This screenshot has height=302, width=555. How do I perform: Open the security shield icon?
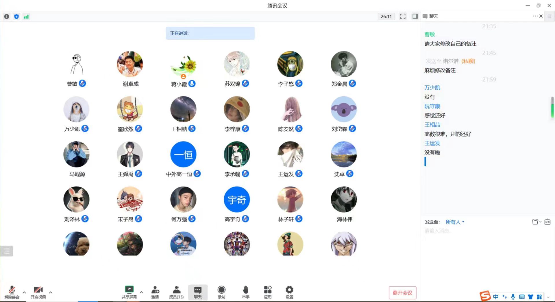pos(16,16)
